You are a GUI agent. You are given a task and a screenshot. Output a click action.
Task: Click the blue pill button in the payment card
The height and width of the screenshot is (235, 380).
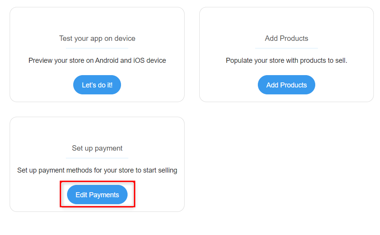click(x=97, y=195)
